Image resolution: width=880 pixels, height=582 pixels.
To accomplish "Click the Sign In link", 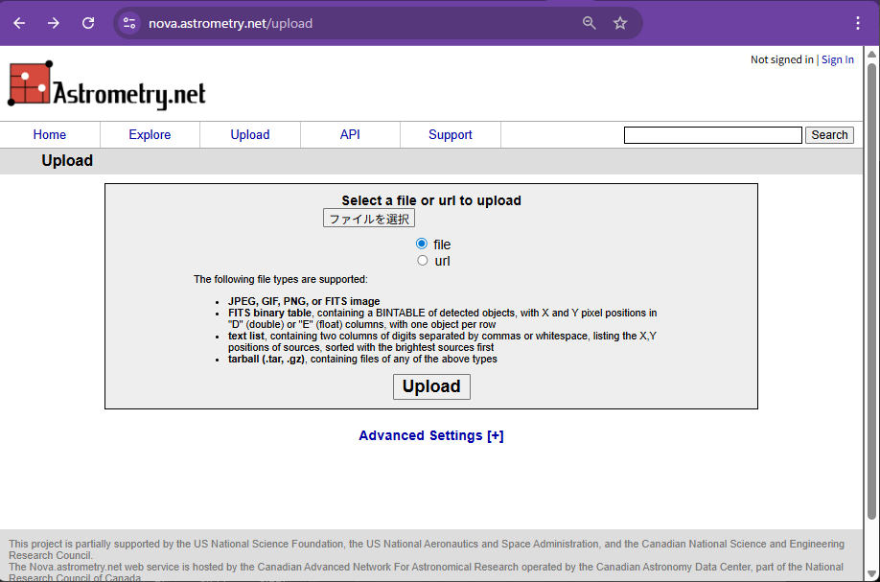I will [x=838, y=59].
